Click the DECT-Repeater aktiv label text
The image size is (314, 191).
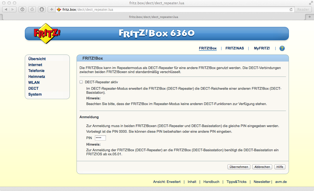pos(101,82)
